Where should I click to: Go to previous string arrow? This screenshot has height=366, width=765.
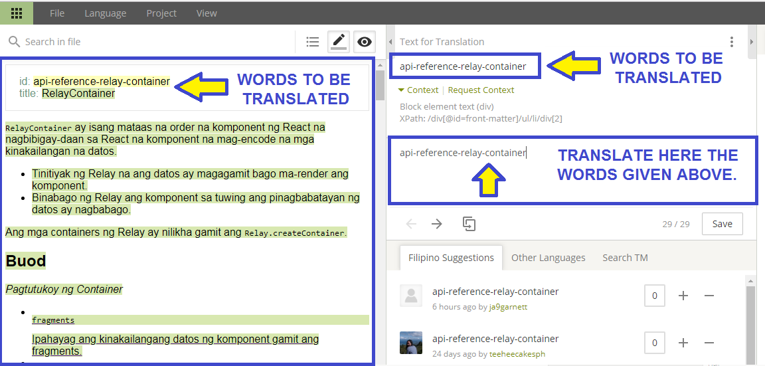point(411,224)
